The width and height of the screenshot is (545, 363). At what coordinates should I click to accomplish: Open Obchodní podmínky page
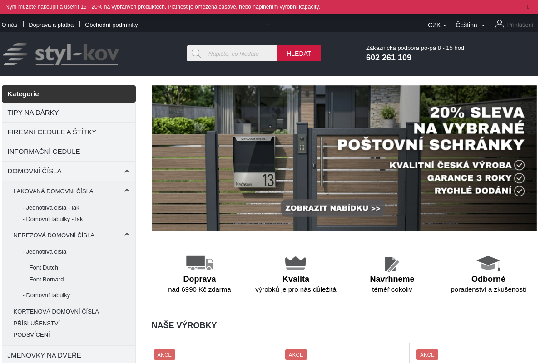[x=111, y=25]
